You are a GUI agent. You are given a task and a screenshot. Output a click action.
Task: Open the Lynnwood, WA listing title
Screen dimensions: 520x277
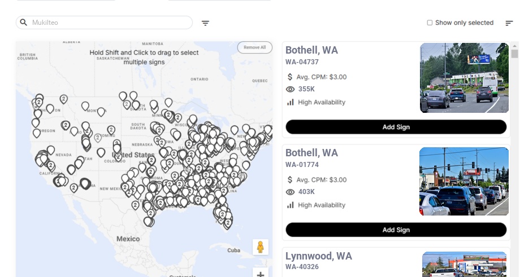point(319,256)
